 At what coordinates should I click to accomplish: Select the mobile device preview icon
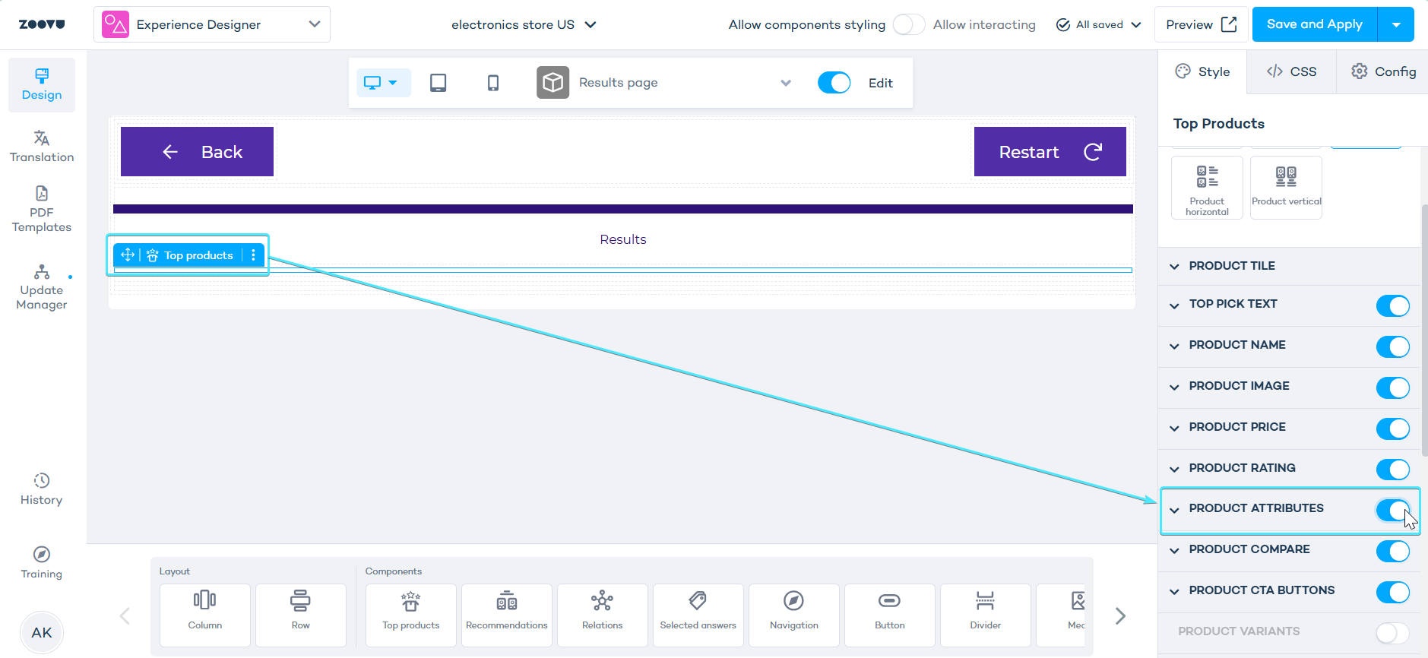click(x=493, y=83)
